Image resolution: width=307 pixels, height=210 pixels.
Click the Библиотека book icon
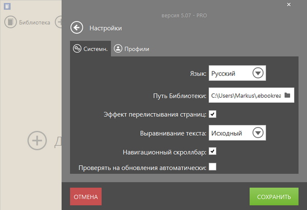[x=11, y=22]
